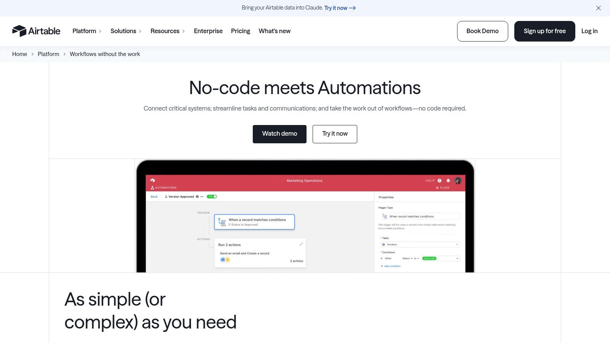Go to the Enterprise page

pyautogui.click(x=208, y=31)
